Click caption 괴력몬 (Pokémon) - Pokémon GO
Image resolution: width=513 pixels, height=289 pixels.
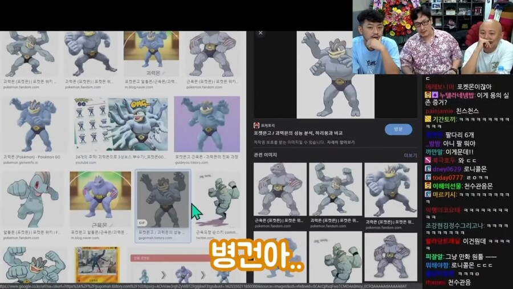(32, 157)
